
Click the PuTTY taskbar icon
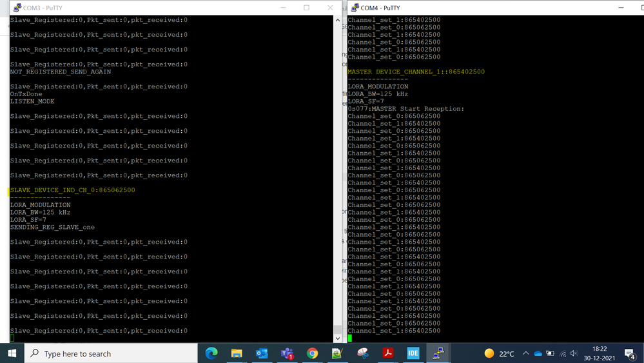(438, 353)
